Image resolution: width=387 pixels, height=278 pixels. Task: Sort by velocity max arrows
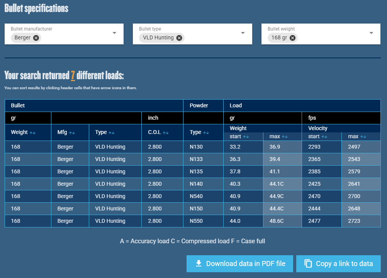[363, 137]
